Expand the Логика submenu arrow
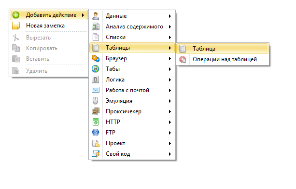 coord(170,80)
